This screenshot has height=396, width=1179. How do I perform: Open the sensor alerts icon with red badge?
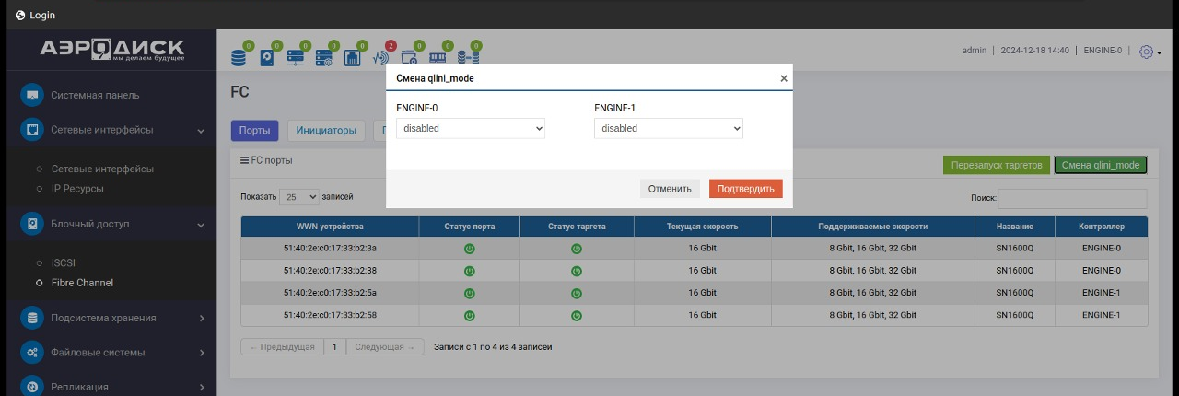click(x=380, y=57)
